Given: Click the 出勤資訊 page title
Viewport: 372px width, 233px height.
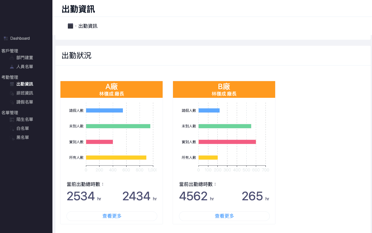Looking at the screenshot, I should [x=78, y=9].
